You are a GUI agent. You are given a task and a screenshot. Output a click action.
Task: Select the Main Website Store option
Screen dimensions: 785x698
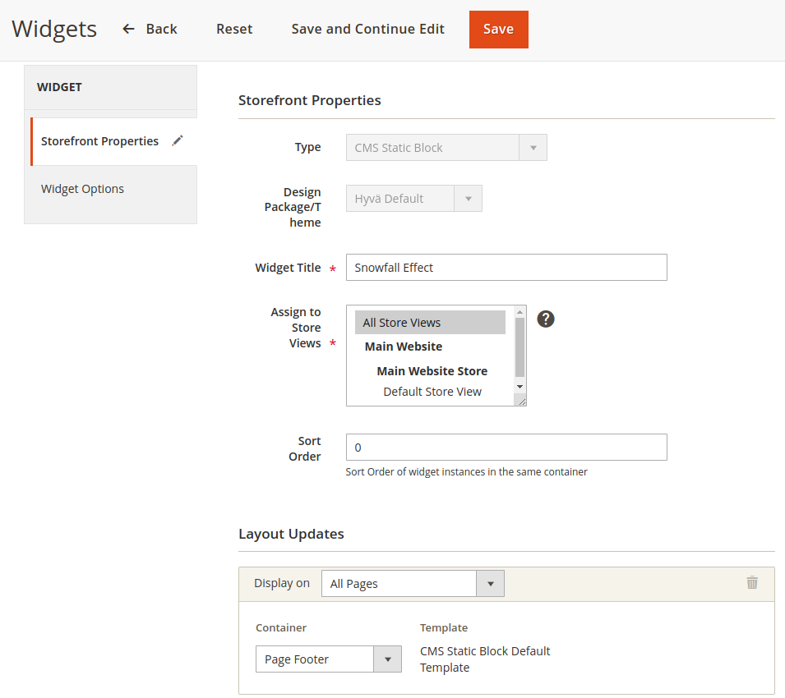(432, 371)
